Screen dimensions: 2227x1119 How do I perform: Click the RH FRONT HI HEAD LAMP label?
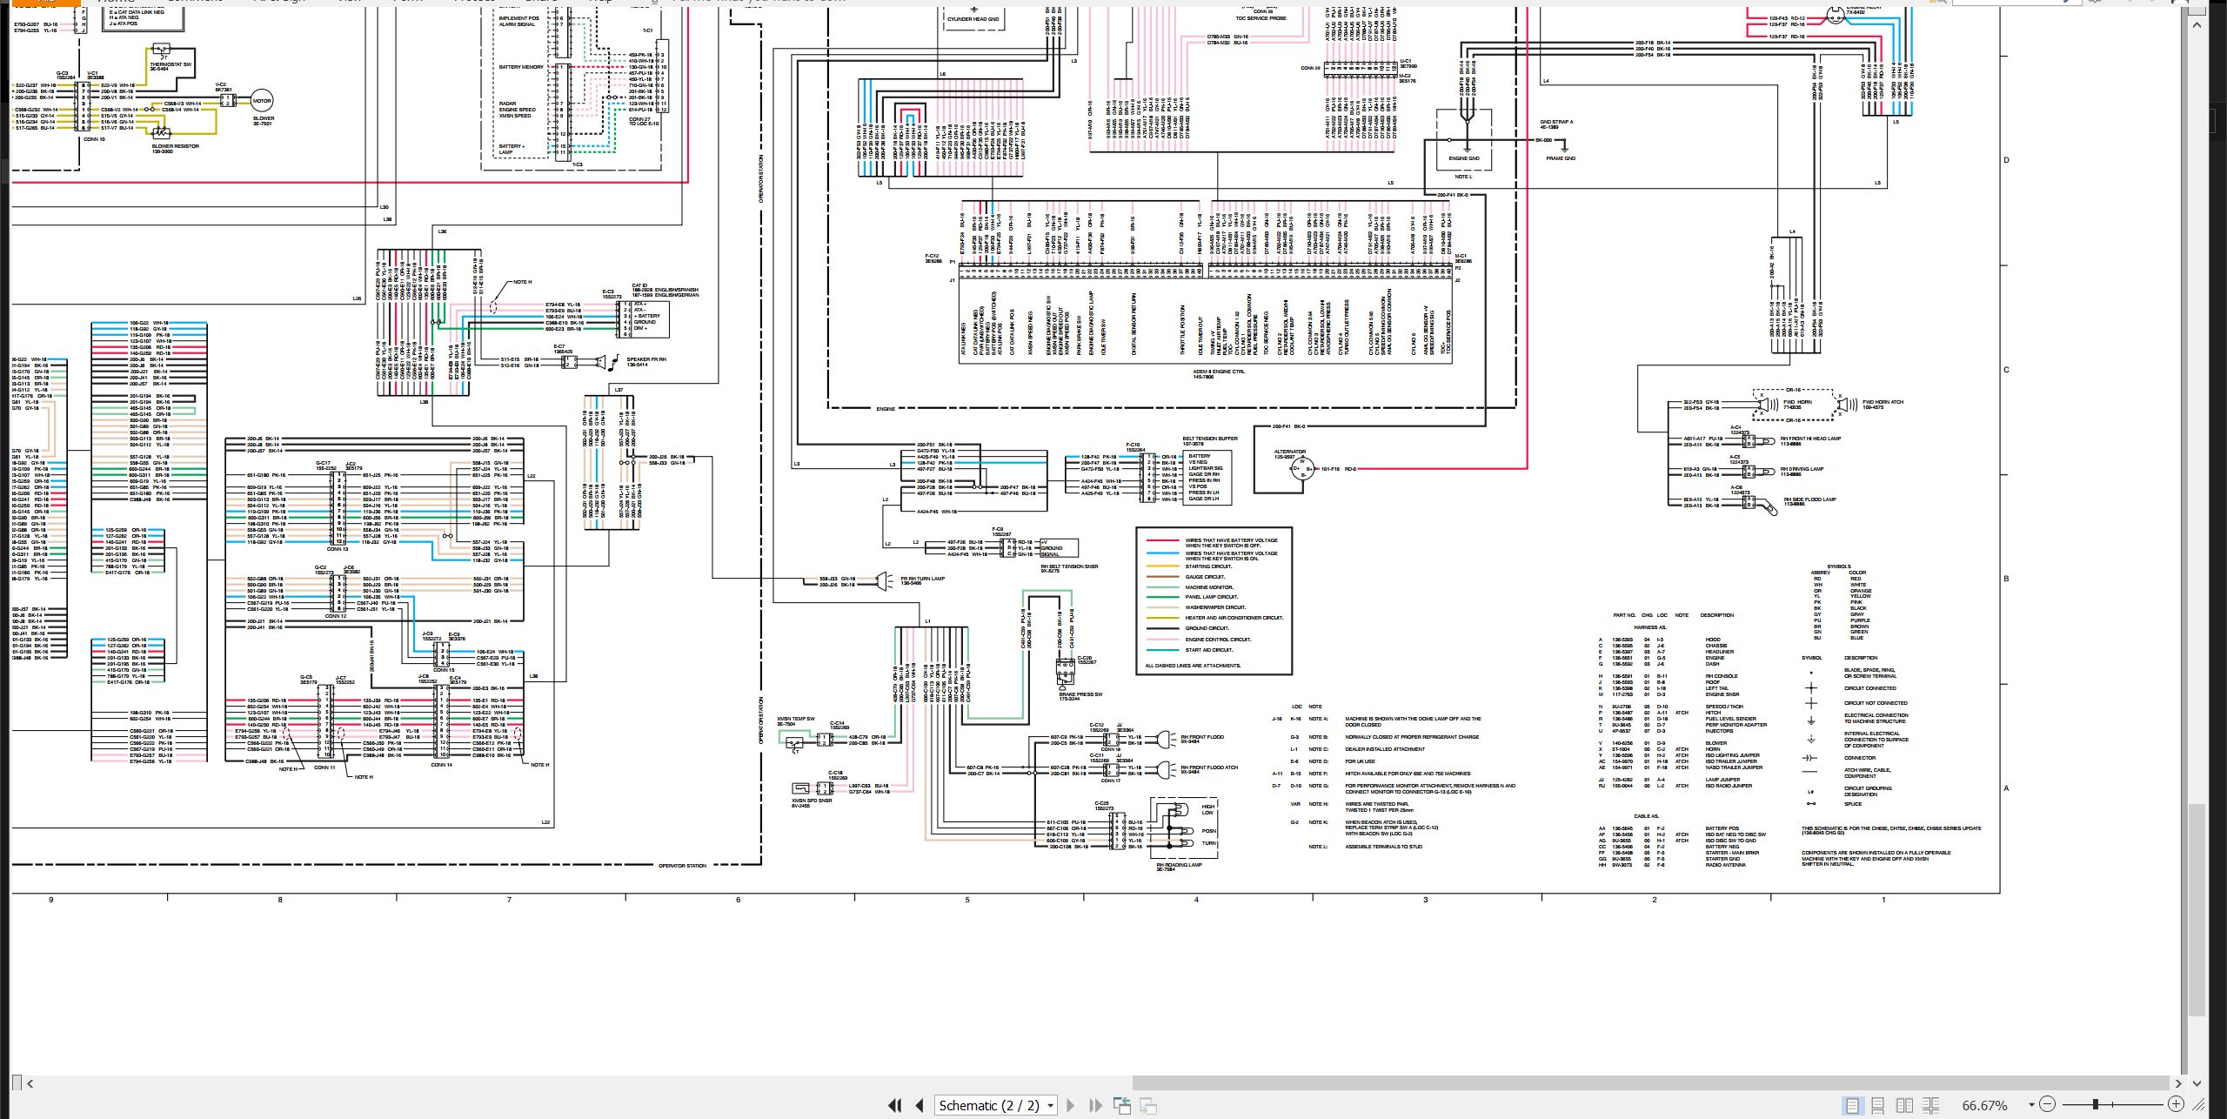[1810, 439]
